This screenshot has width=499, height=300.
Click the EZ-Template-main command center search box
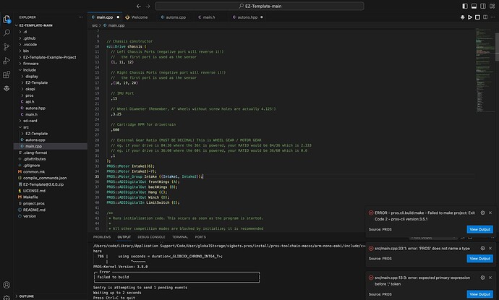pos(260,6)
